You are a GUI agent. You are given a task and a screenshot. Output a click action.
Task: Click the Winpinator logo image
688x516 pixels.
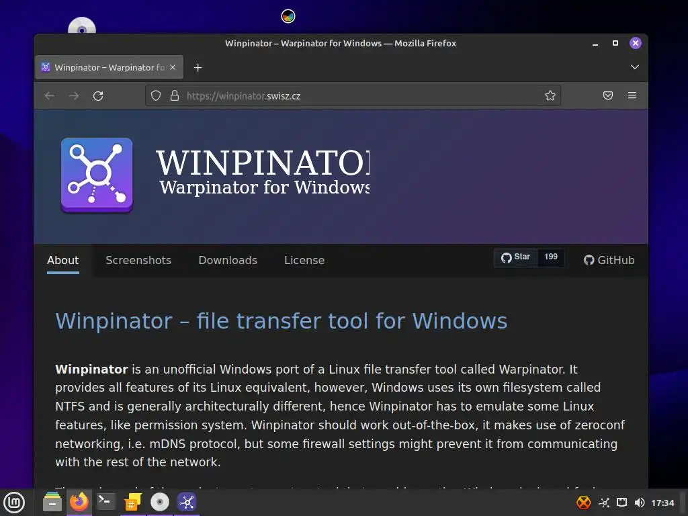[x=97, y=175]
